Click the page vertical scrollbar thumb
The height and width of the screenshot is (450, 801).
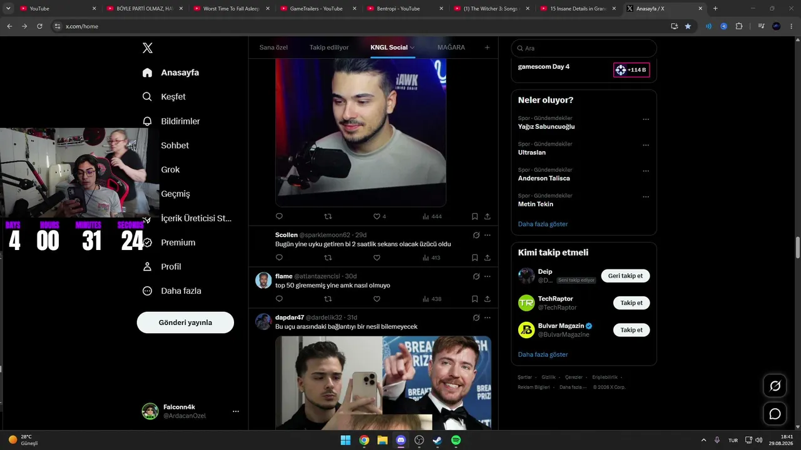tap(797, 247)
